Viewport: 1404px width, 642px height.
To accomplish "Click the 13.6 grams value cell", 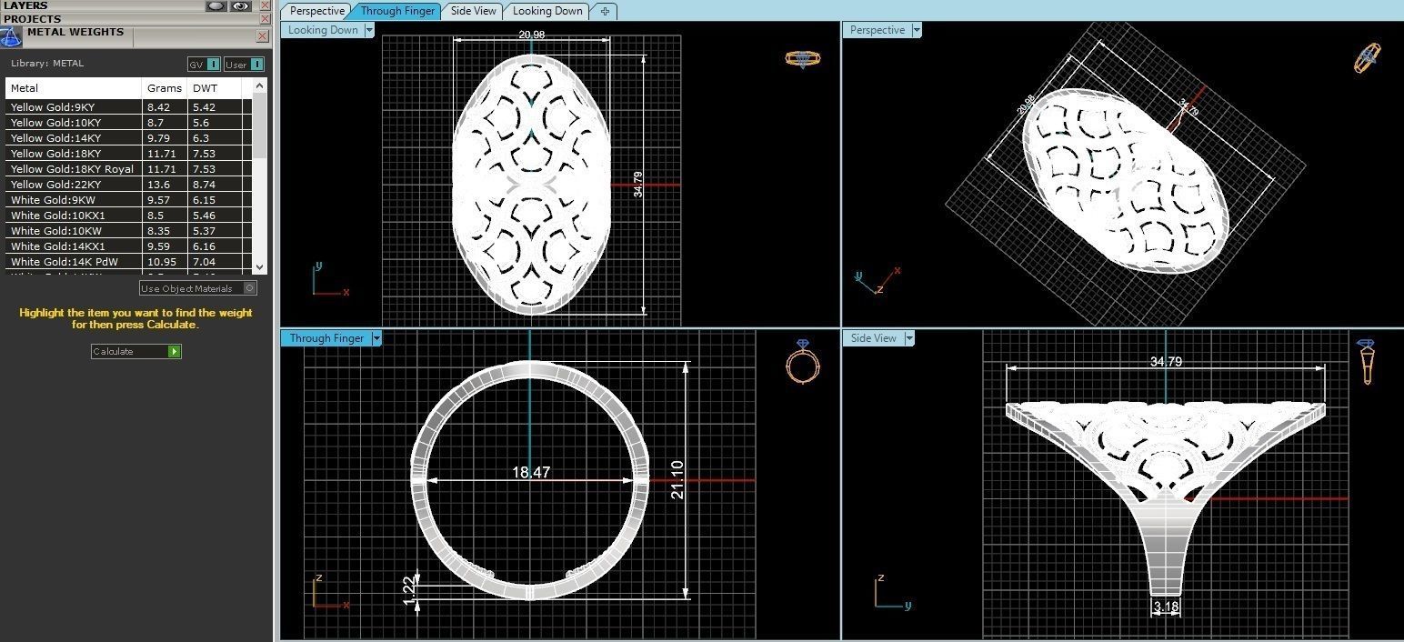I will (165, 185).
